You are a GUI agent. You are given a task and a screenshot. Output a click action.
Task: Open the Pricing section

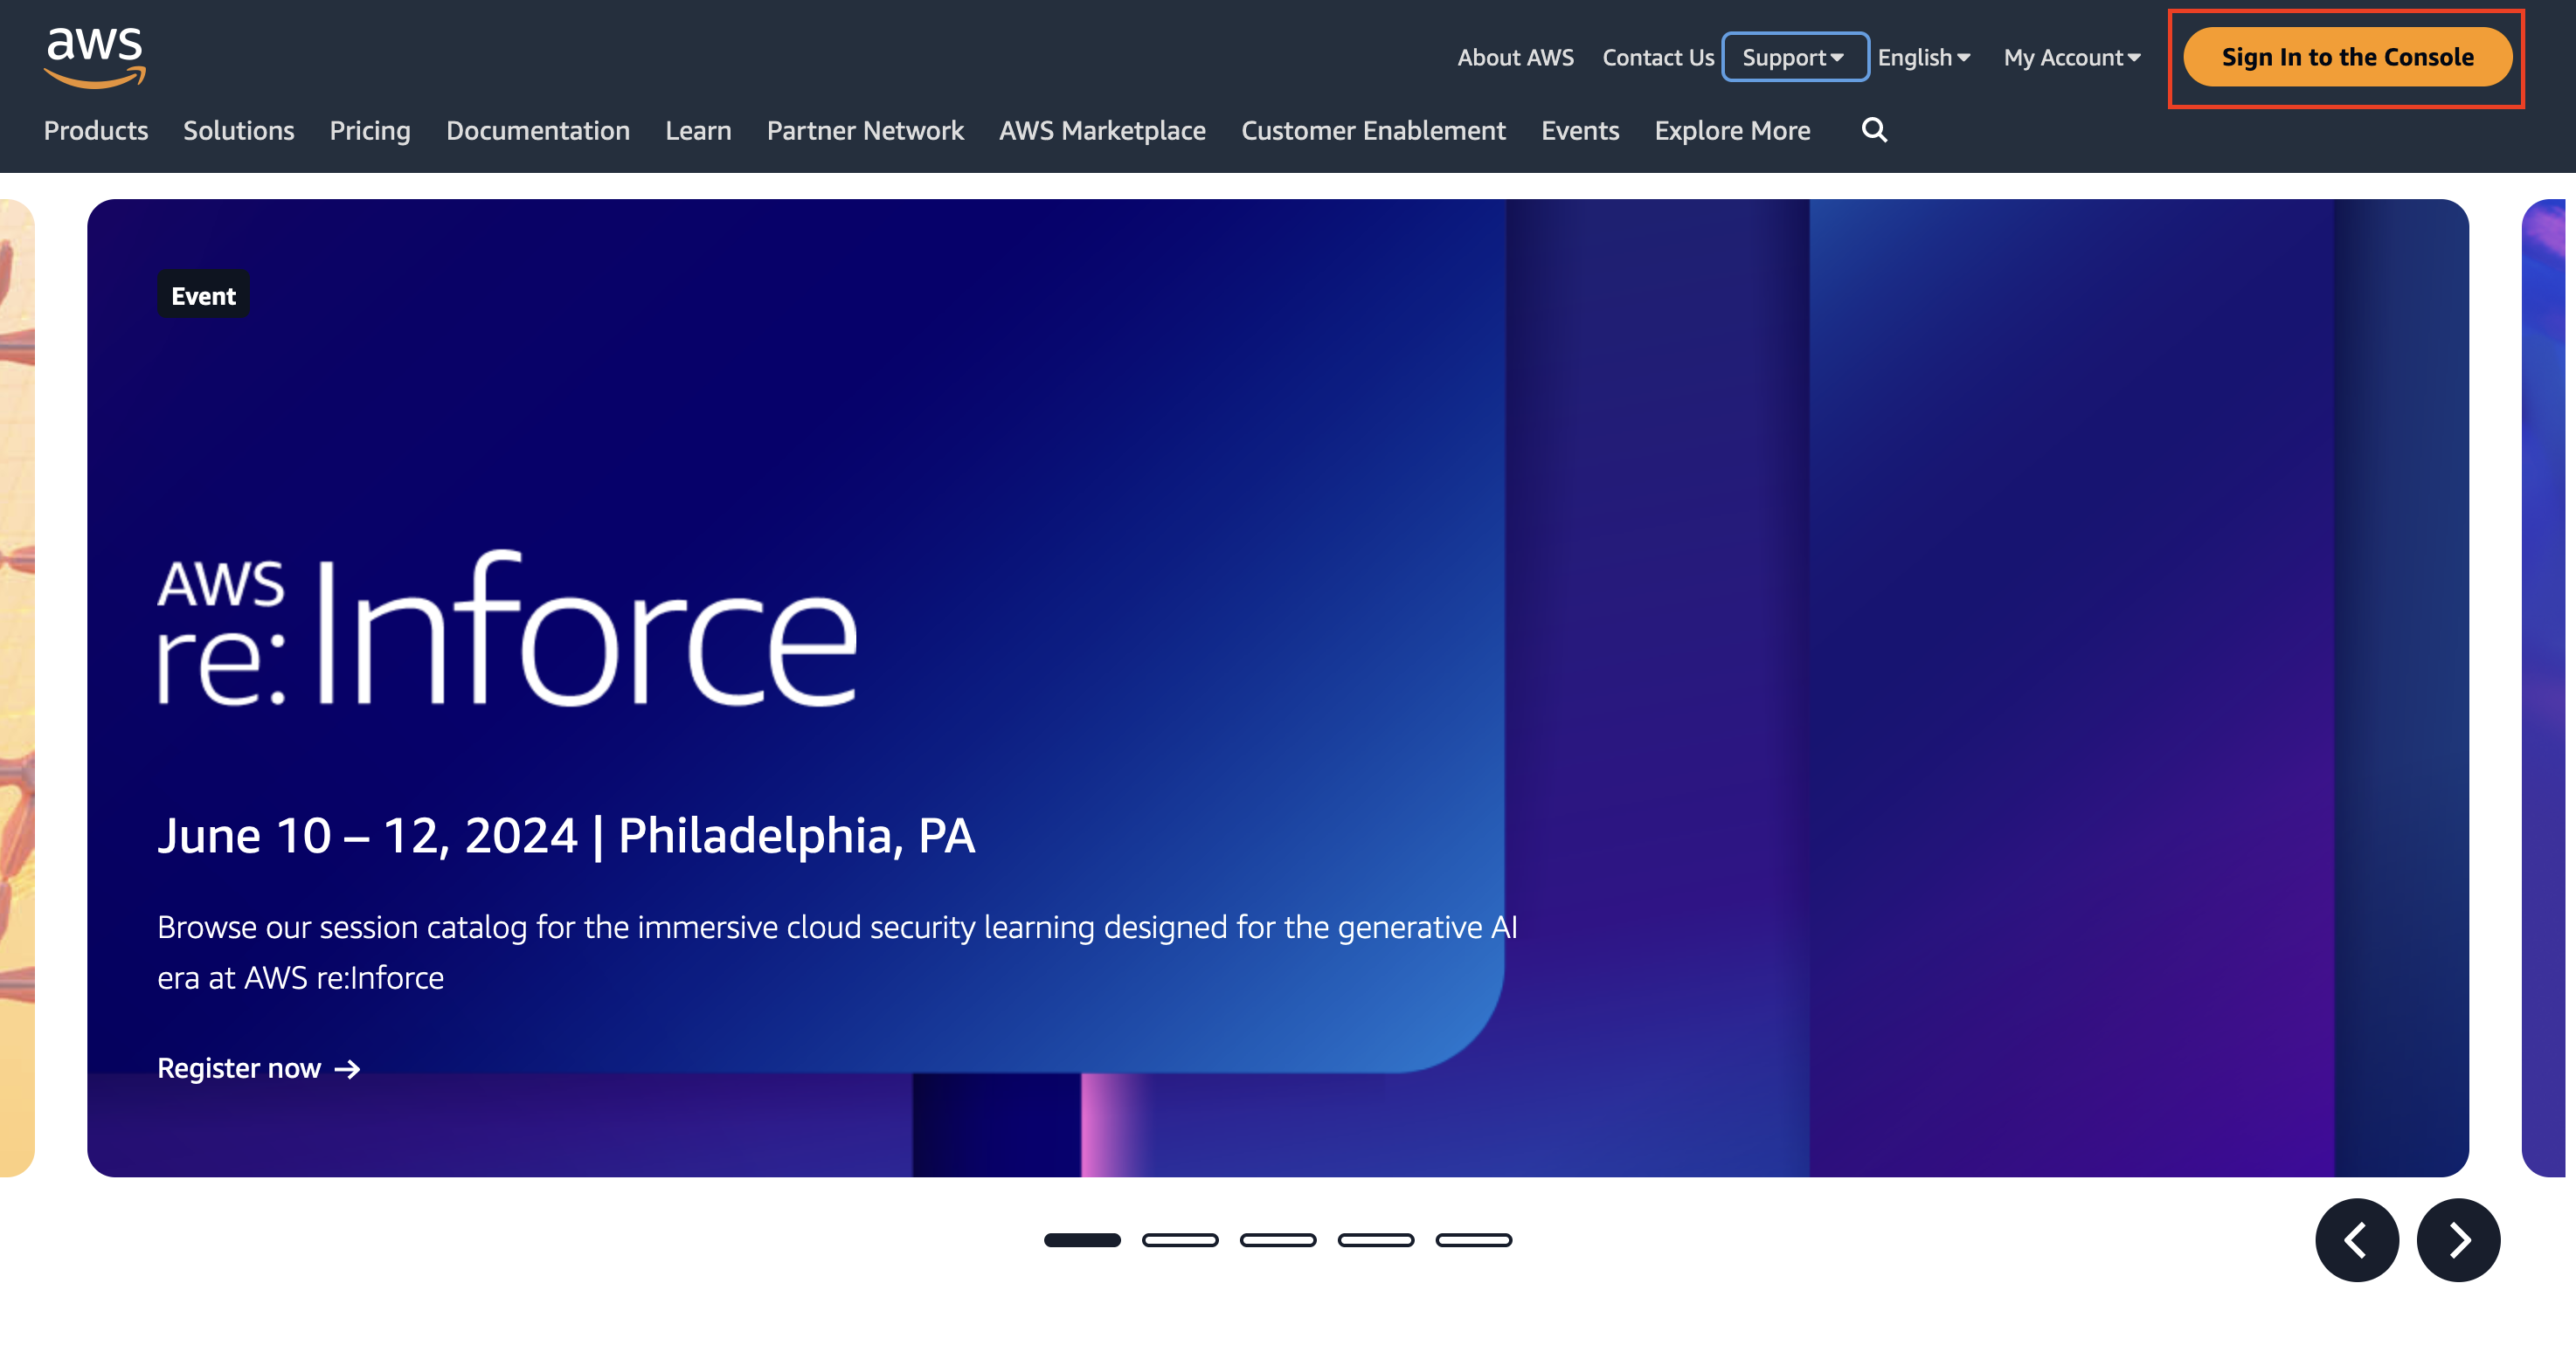(369, 130)
